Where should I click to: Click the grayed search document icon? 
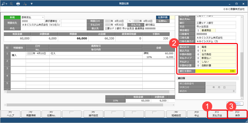click(11, 3)
